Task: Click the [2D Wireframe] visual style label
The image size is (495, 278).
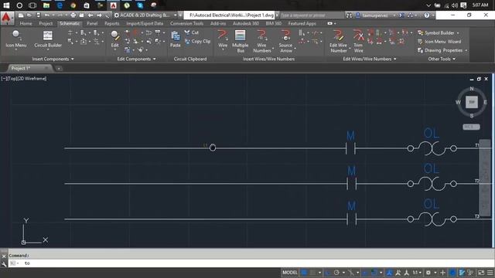Action: (x=31, y=79)
